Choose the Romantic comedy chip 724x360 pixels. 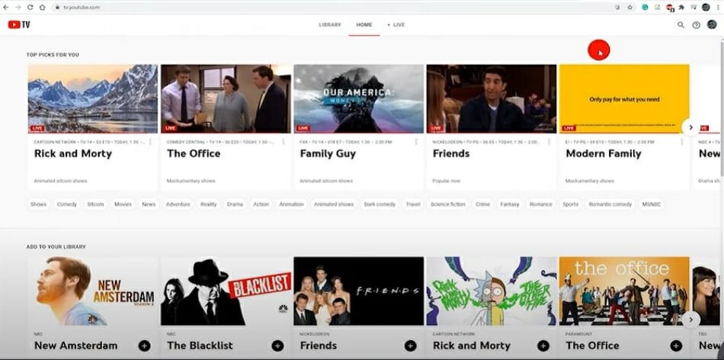(610, 204)
